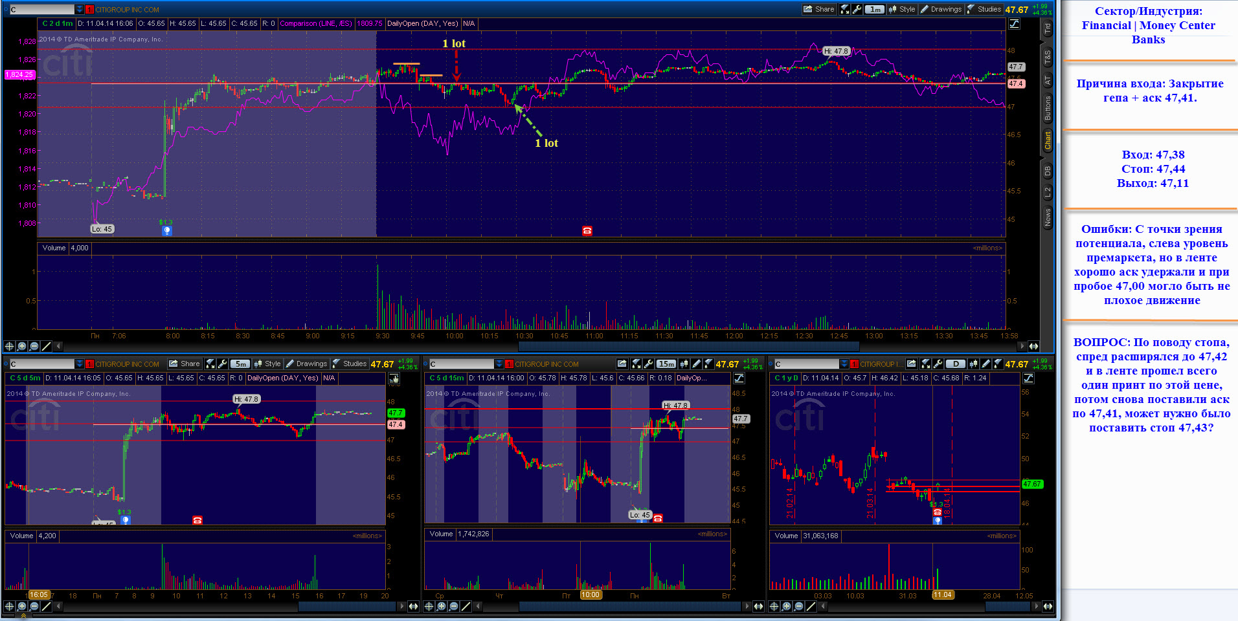Screen dimensions: 1238x621
Task: Click zoom out icon under top chart
Action: pyautogui.click(x=34, y=346)
